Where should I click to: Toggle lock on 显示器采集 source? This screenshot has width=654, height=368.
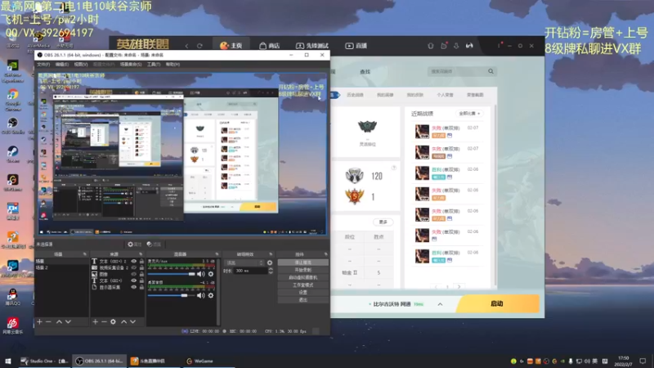[141, 287]
